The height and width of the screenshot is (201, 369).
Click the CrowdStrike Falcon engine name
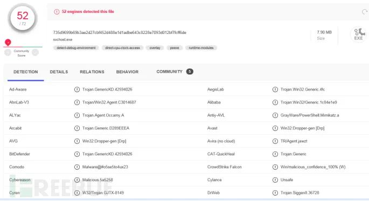(224, 167)
